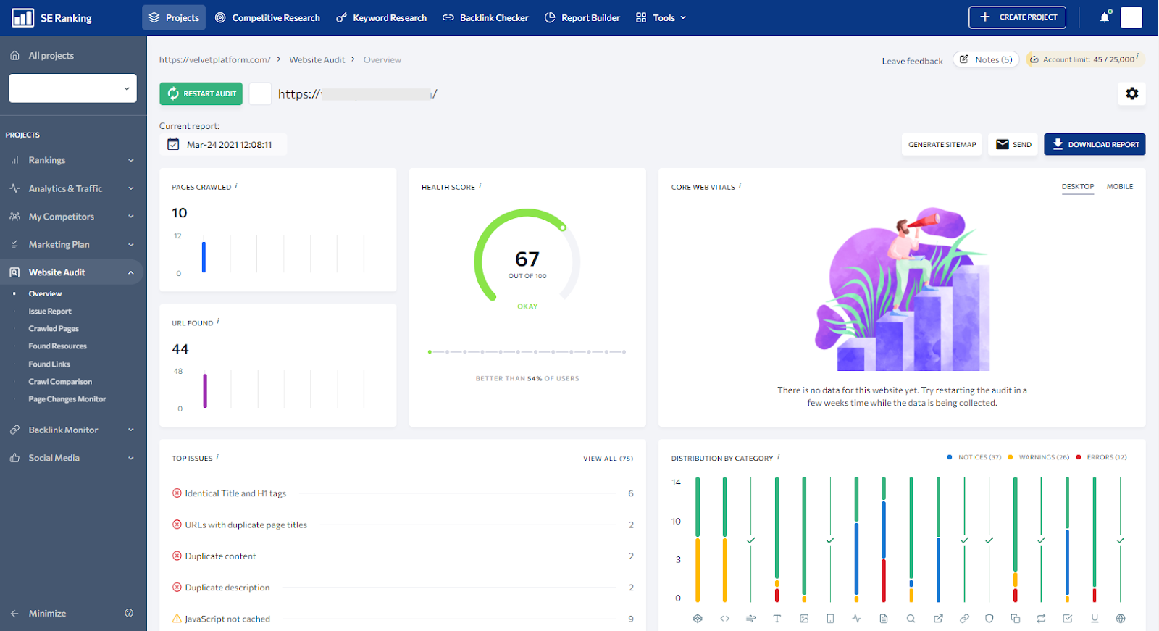Click first dot on health score timeline

(x=430, y=352)
